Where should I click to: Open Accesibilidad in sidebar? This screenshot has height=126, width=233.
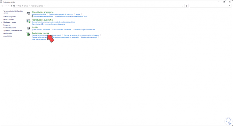tap(8, 36)
